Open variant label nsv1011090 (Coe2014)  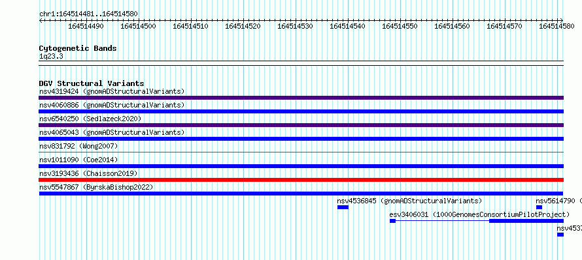78,160
